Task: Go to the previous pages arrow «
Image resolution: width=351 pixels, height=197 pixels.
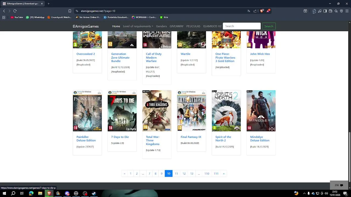Action: pyautogui.click(x=124, y=173)
